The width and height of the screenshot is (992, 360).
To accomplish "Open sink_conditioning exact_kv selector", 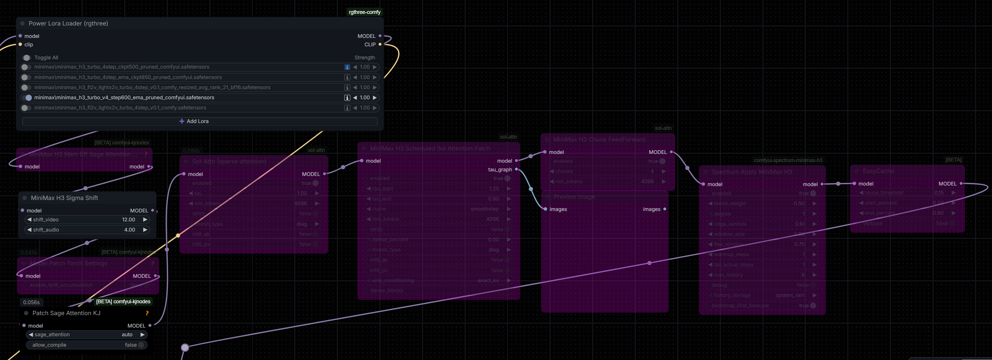I will coord(439,280).
